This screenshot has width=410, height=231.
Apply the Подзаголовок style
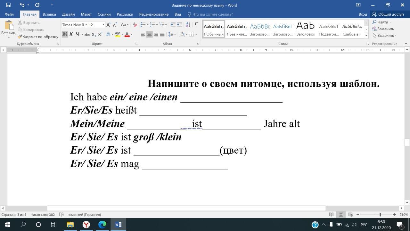[329, 29]
